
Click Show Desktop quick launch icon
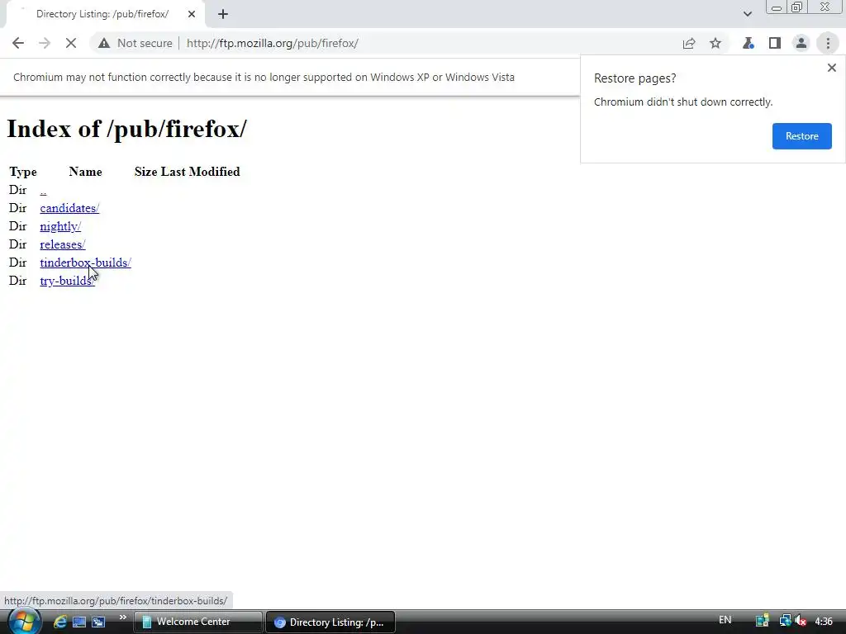(x=79, y=622)
